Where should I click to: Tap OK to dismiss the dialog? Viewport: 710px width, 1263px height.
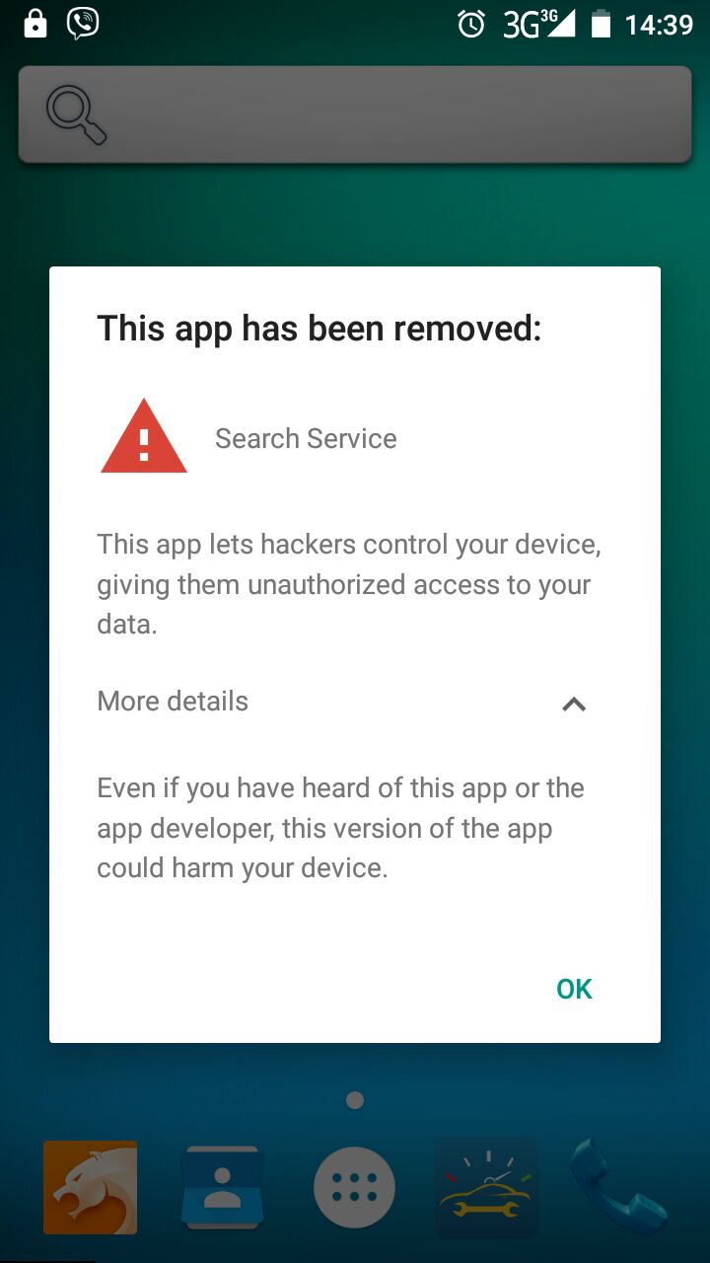pyautogui.click(x=574, y=989)
